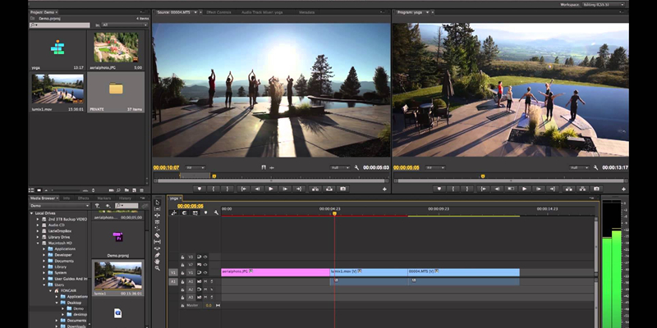The height and width of the screenshot is (328, 657).
Task: Select the Razor tool in the tools panel
Action: coord(158,235)
